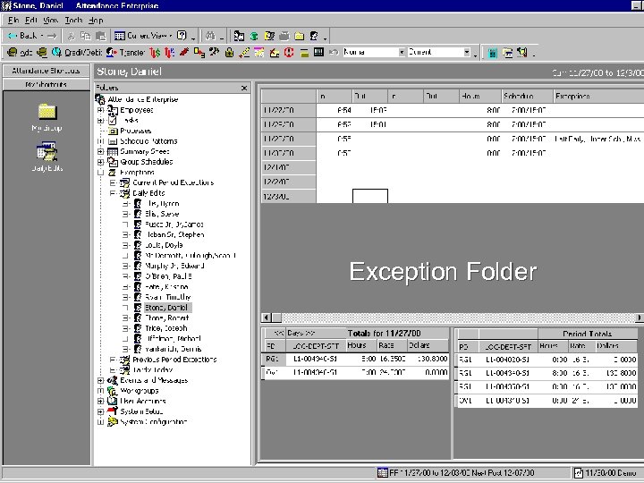Open the File menu
The height and width of the screenshot is (483, 644).
click(x=13, y=20)
